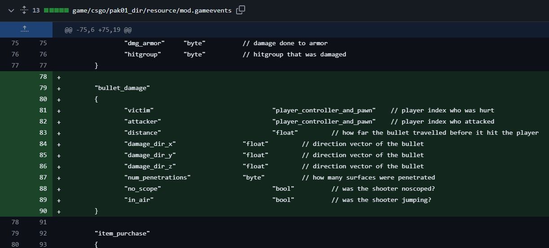Expand upward hidden lines in hunk header
Image resolution: width=549 pixels, height=248 pixels.
tap(25, 29)
